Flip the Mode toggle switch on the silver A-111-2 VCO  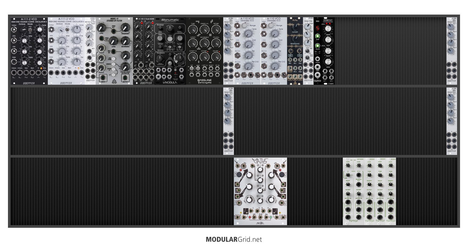tap(67, 30)
